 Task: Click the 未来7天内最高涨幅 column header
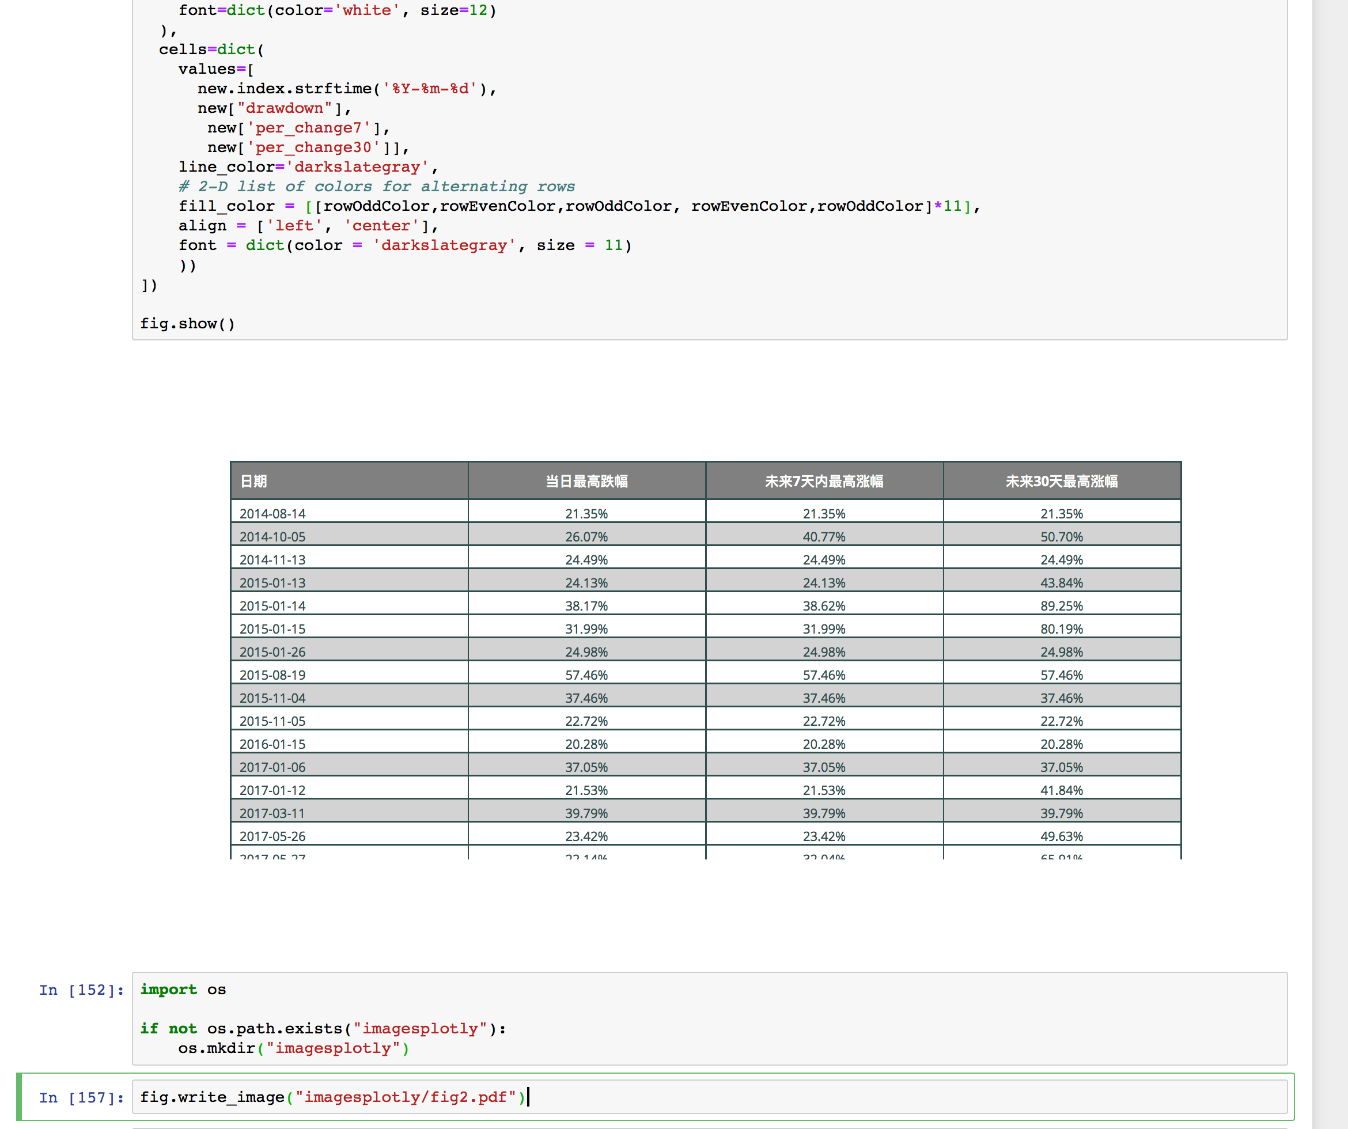(x=824, y=481)
